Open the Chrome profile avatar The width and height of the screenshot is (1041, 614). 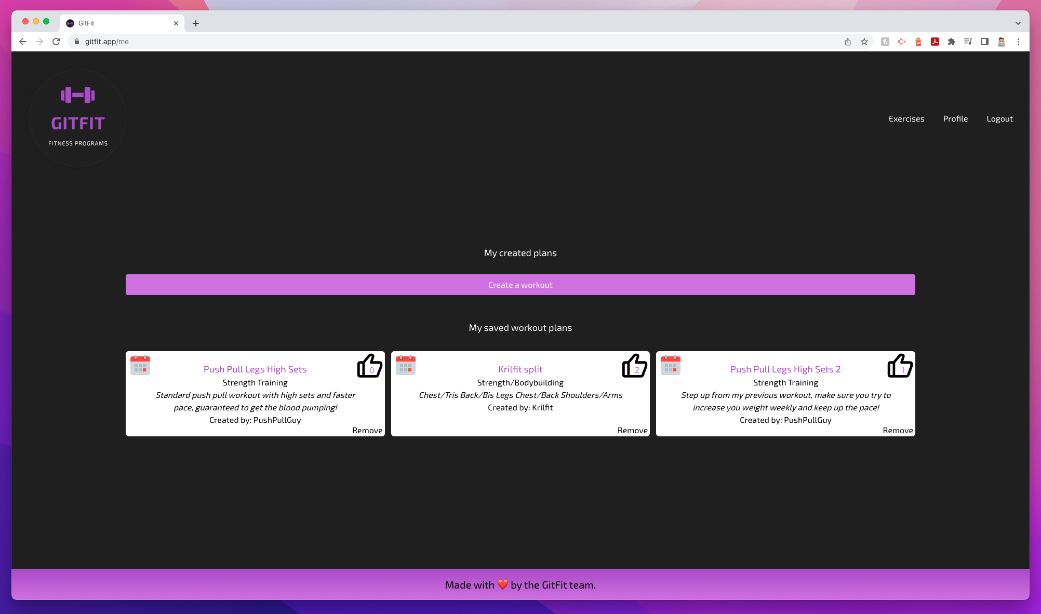click(1002, 42)
